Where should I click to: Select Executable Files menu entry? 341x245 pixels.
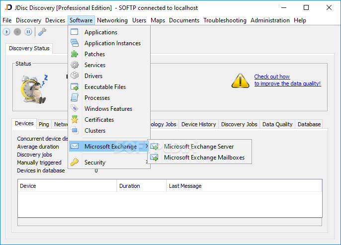(x=109, y=87)
